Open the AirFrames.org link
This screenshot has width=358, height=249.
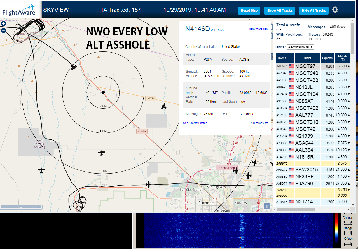(259, 123)
